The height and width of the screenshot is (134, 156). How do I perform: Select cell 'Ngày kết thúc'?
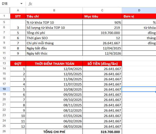[54, 53]
